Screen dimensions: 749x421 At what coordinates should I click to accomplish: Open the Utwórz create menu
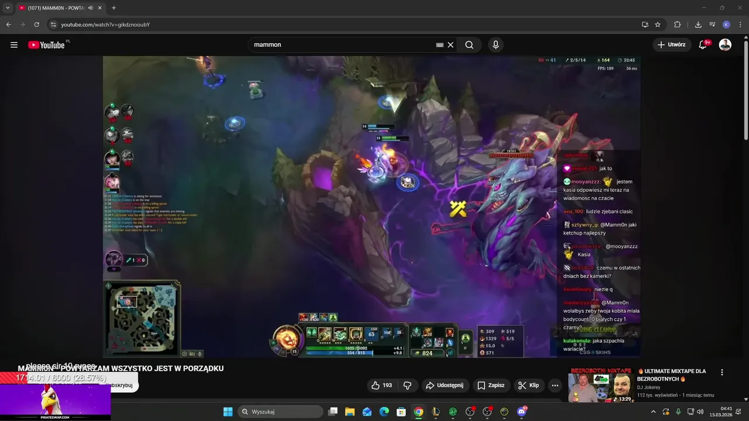pyautogui.click(x=671, y=44)
